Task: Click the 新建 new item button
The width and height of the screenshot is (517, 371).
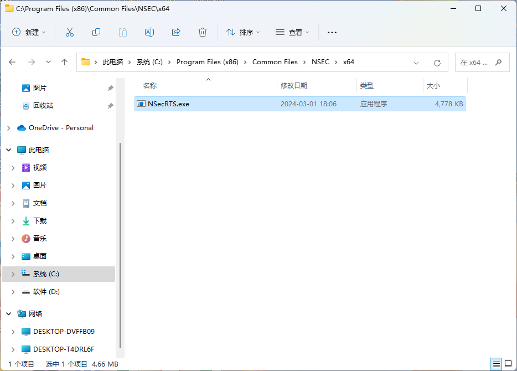Action: tap(29, 33)
